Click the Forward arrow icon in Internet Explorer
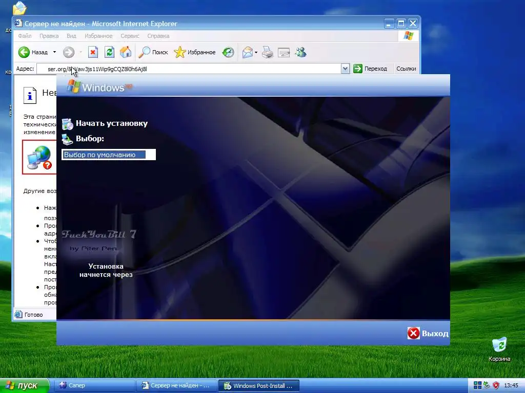525x393 pixels. point(69,52)
